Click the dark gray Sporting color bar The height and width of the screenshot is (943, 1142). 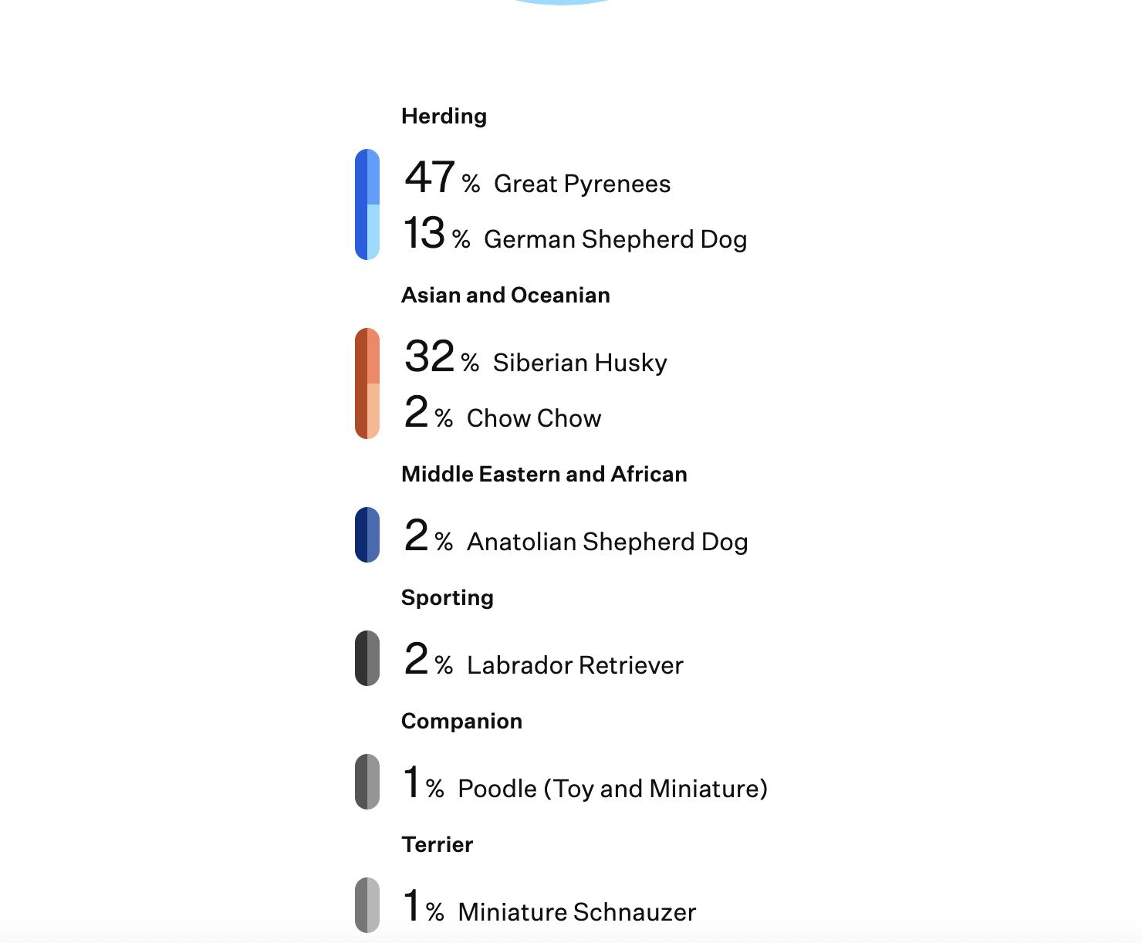[x=367, y=658]
